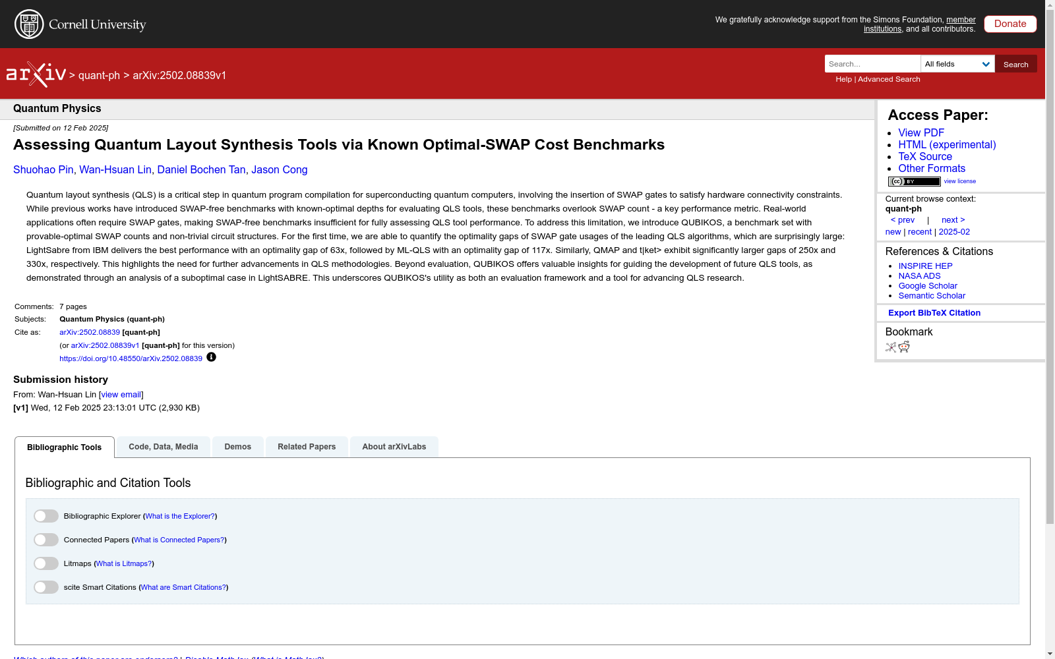Click the "7 pages" comment text
1055x659 pixels.
[73, 306]
